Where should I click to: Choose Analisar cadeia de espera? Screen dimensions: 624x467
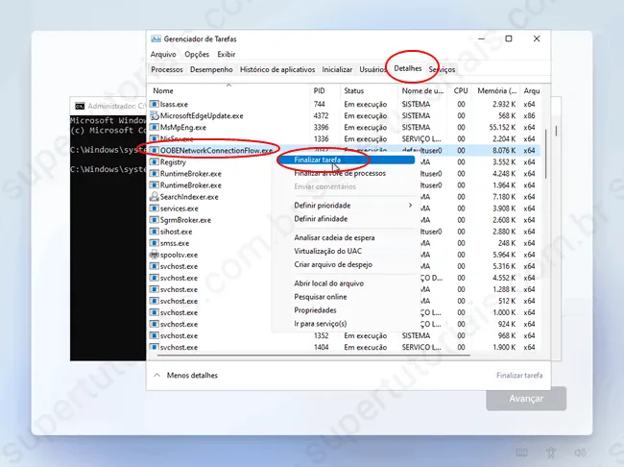[334, 237]
